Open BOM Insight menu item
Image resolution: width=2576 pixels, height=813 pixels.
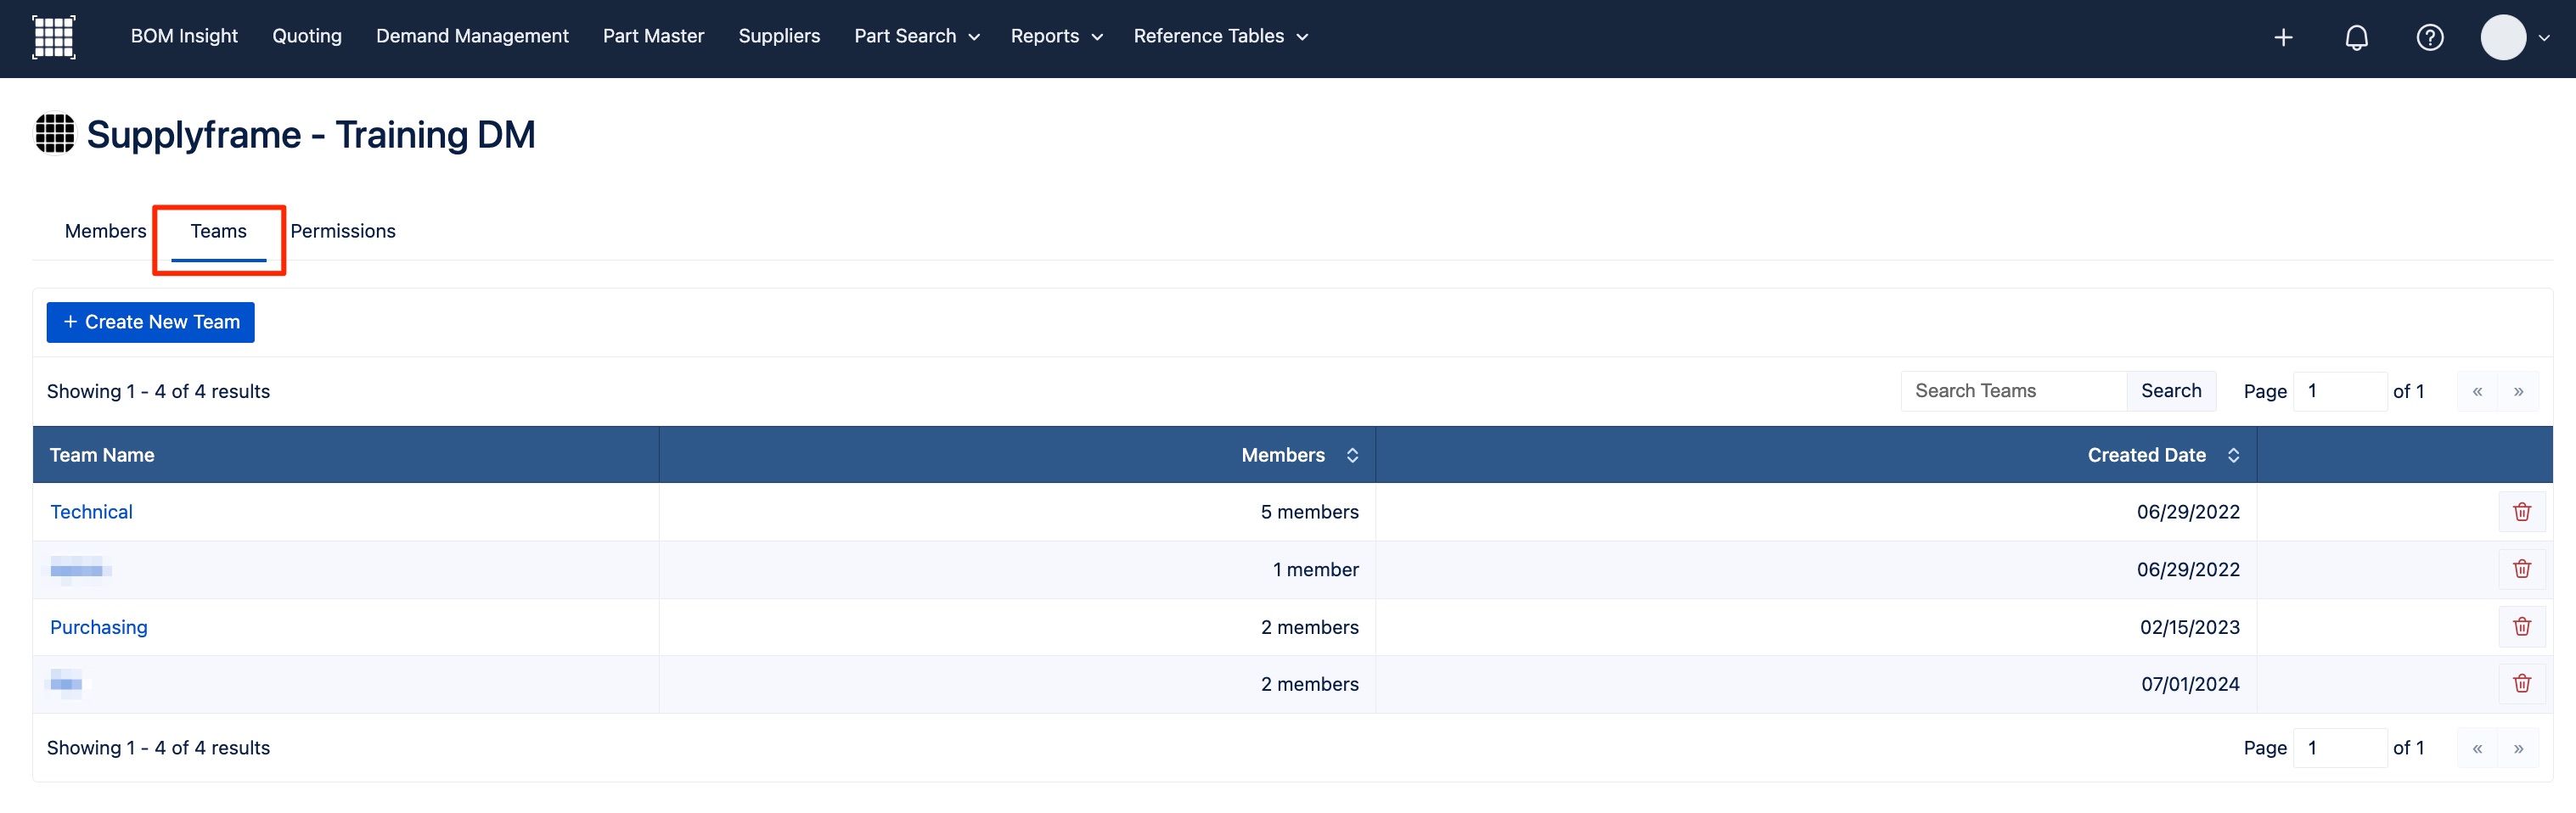184,36
